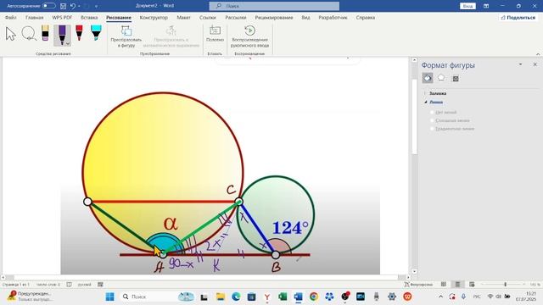Click the zoom slider handle
The image size is (543, 305).
coord(506,285)
